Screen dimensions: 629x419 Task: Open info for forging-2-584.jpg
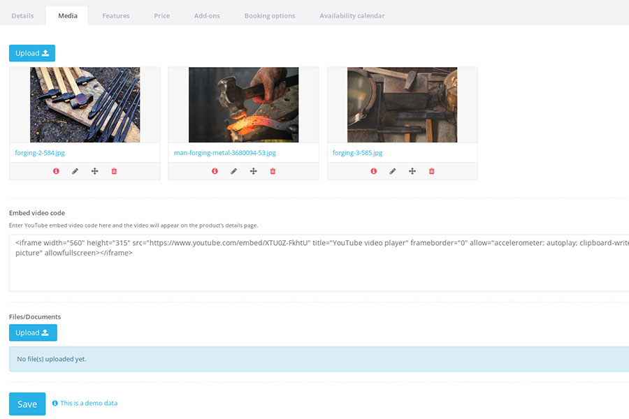tap(56, 171)
